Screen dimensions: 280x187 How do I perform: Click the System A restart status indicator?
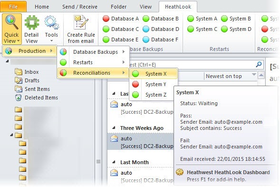191,19
